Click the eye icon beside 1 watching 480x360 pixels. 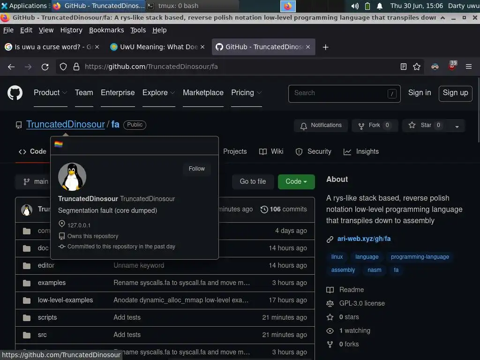(x=330, y=331)
